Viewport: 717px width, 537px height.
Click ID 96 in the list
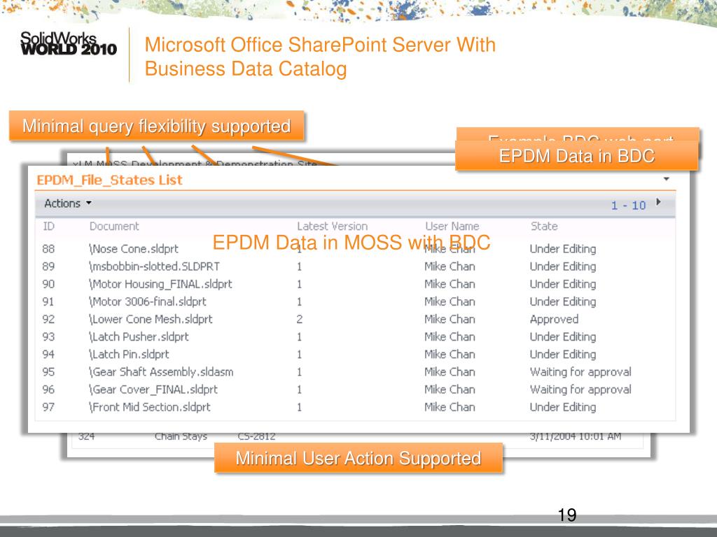tap(48, 389)
